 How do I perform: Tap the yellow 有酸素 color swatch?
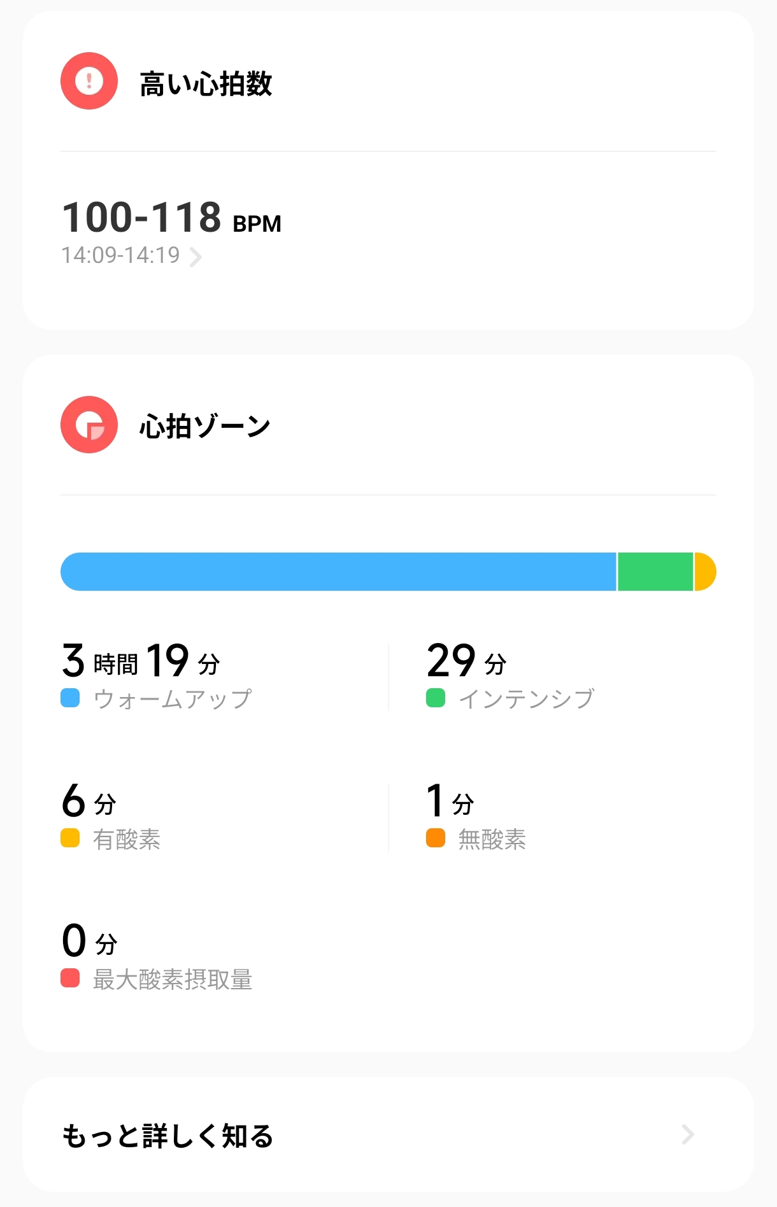click(x=70, y=838)
